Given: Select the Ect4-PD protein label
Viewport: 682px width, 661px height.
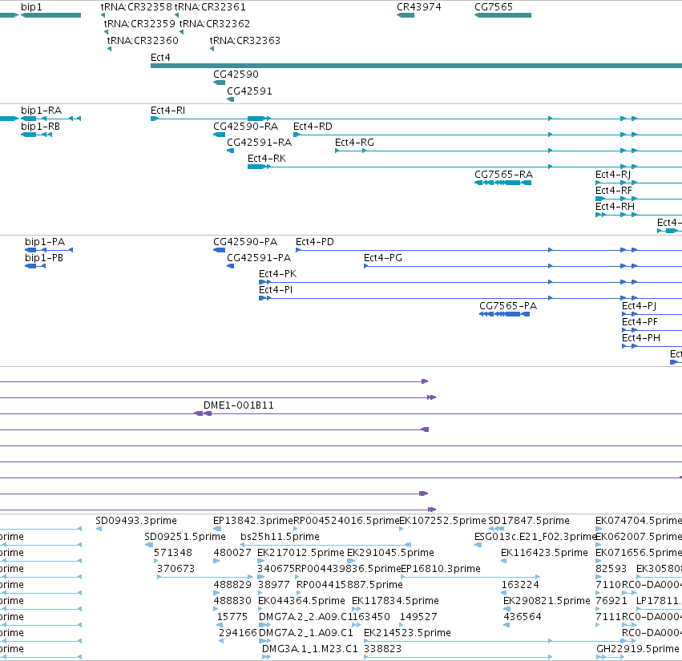Looking at the screenshot, I should click(x=315, y=242).
